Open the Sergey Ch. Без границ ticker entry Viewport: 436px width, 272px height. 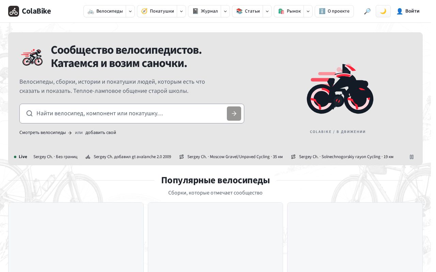[56, 157]
